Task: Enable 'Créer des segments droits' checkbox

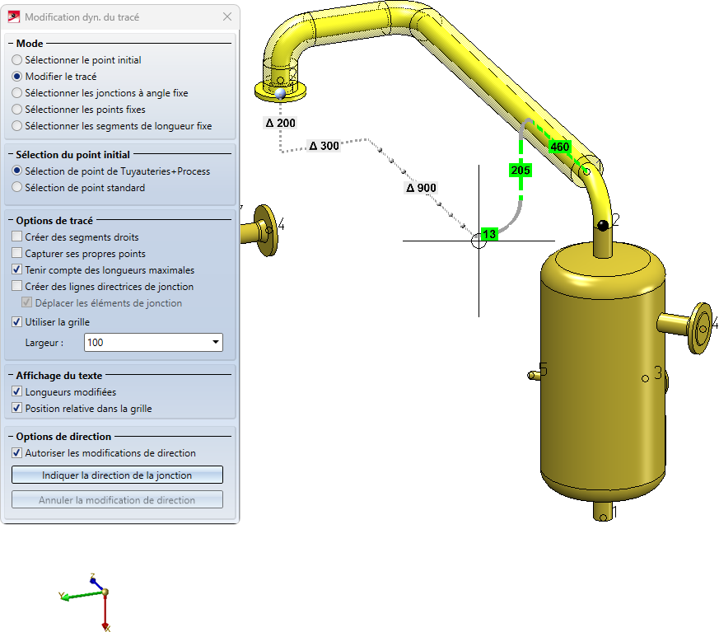Action: click(17, 236)
